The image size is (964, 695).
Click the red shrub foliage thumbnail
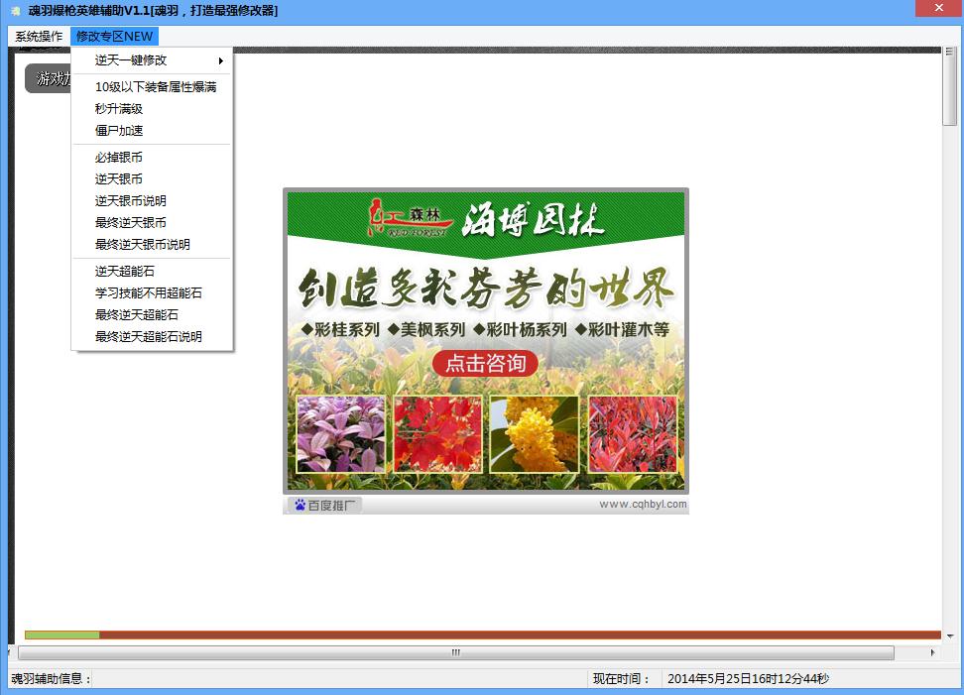tap(633, 434)
